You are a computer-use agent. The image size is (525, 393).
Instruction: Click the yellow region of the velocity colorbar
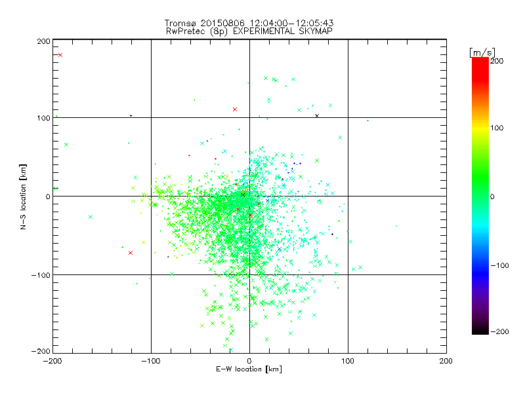click(x=480, y=128)
